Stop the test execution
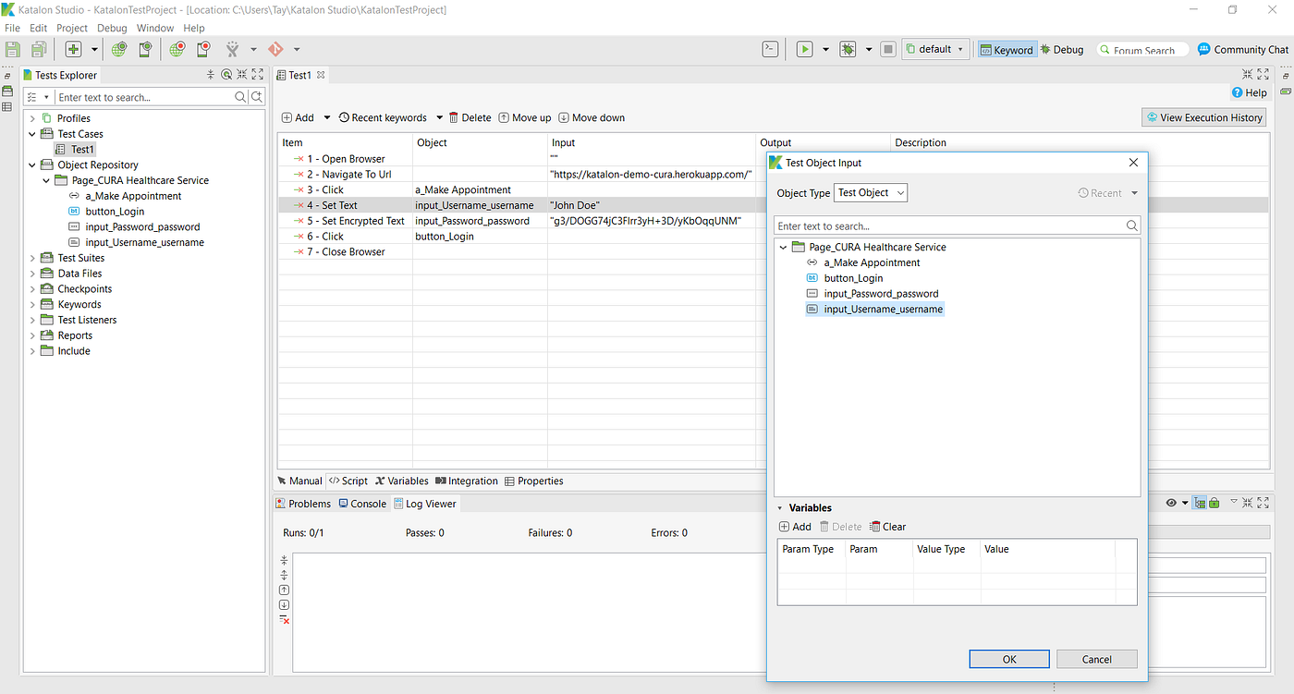Screen dimensions: 1294x694 [887, 49]
